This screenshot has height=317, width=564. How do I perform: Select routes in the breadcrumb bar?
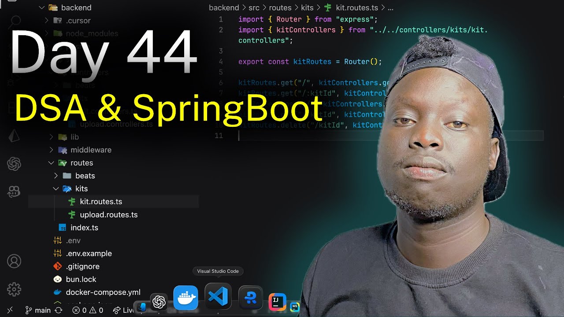click(x=280, y=7)
